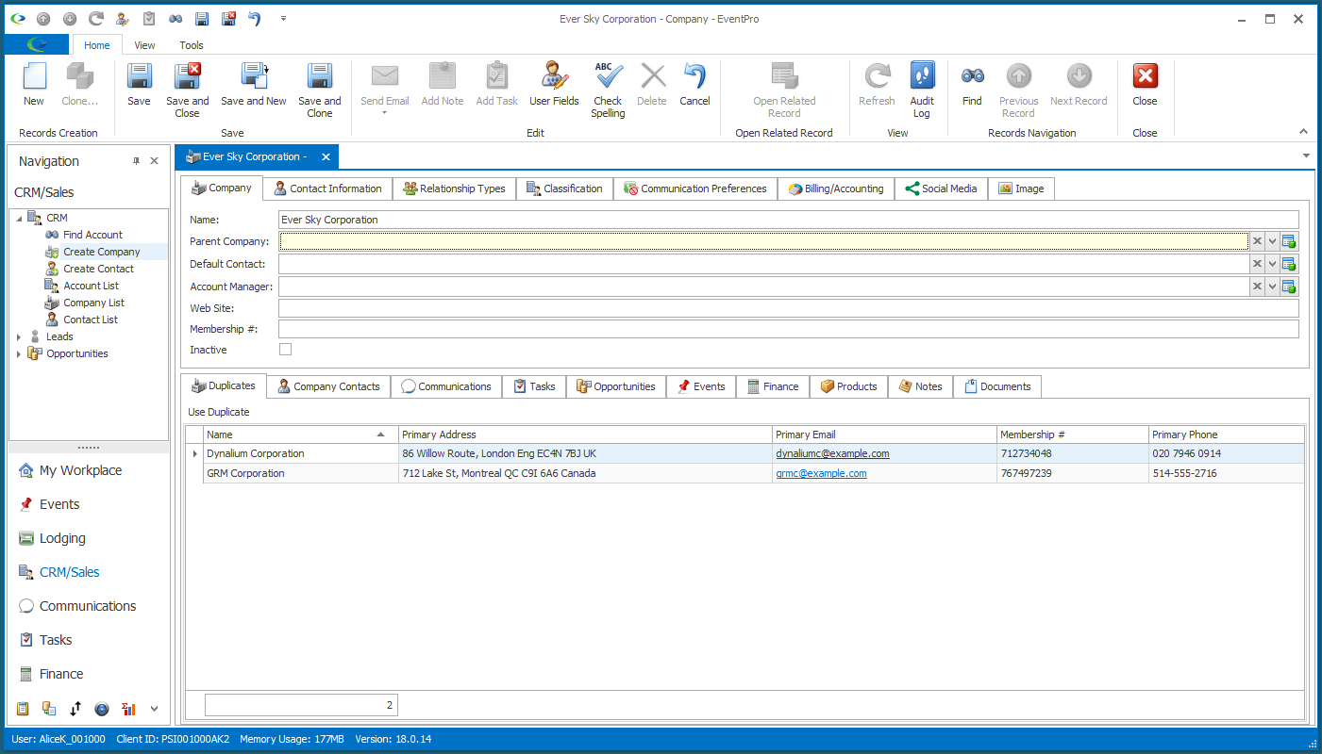Switch to the Social Media tab
Screen dimensions: 1322x754
[941, 188]
